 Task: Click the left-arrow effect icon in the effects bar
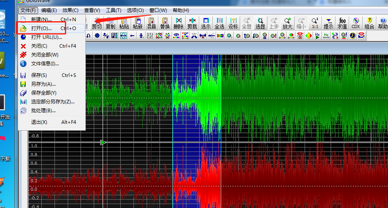click(132, 36)
